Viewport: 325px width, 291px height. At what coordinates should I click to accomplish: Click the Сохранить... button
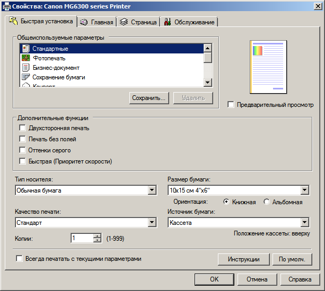pyautogui.click(x=149, y=98)
